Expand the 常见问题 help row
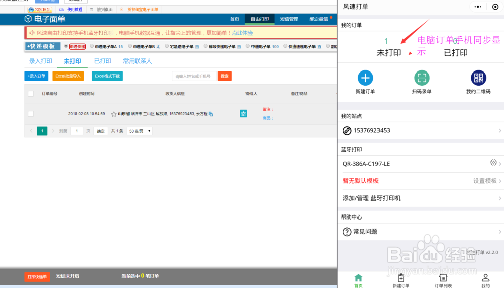Screen dimensions: 504x288 [x=421, y=232]
